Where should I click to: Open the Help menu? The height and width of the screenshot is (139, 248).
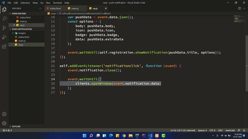(x=67, y=3)
